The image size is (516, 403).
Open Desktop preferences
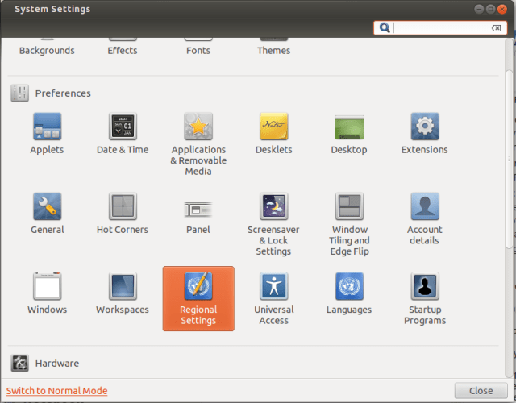point(349,127)
